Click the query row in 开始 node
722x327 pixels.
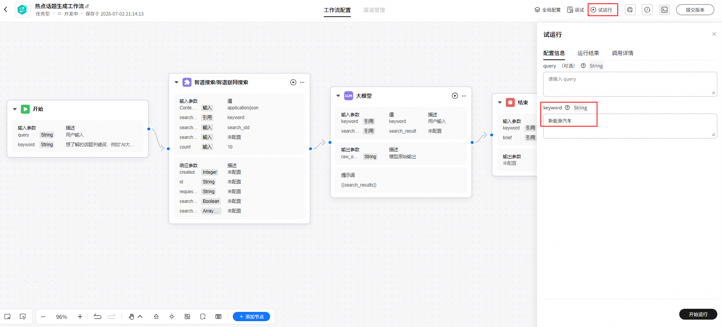tap(78, 135)
